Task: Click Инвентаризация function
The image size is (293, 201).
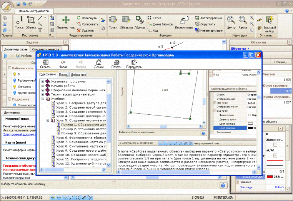Action: 209,30
